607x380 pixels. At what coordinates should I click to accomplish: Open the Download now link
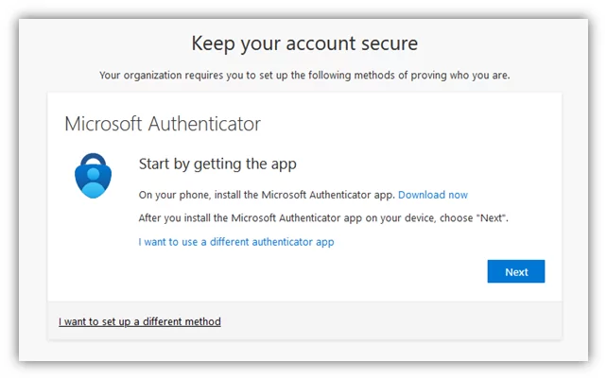coord(433,195)
